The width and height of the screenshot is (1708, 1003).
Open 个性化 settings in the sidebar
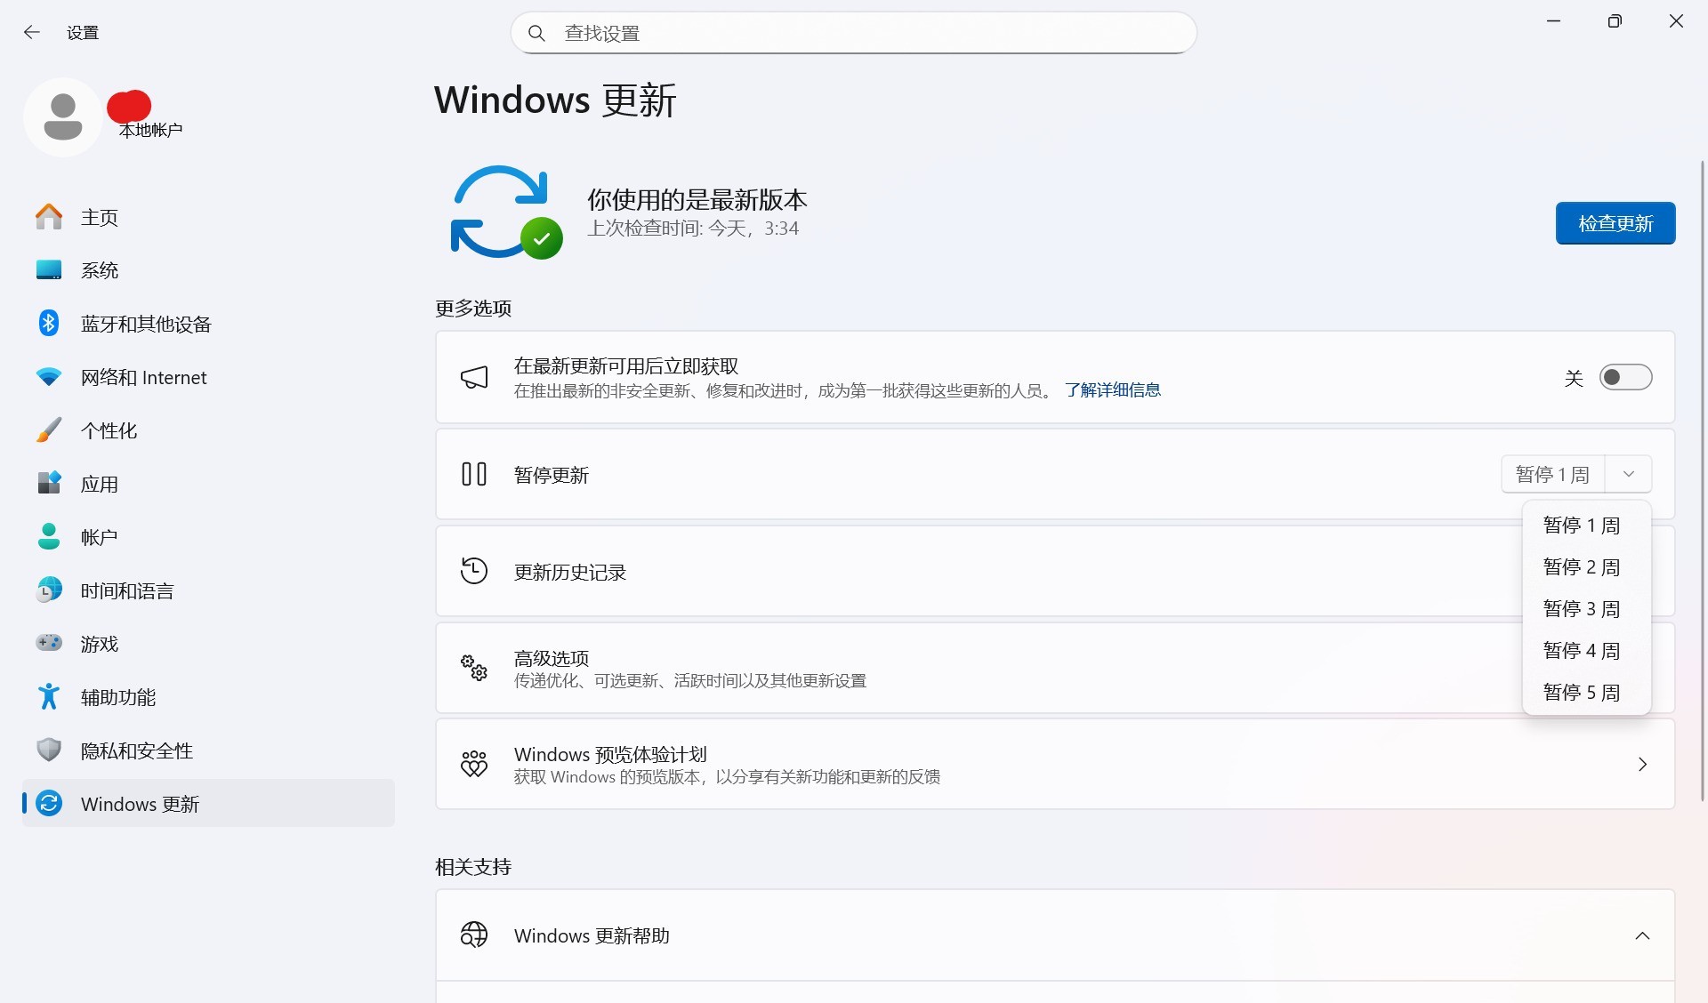109,430
